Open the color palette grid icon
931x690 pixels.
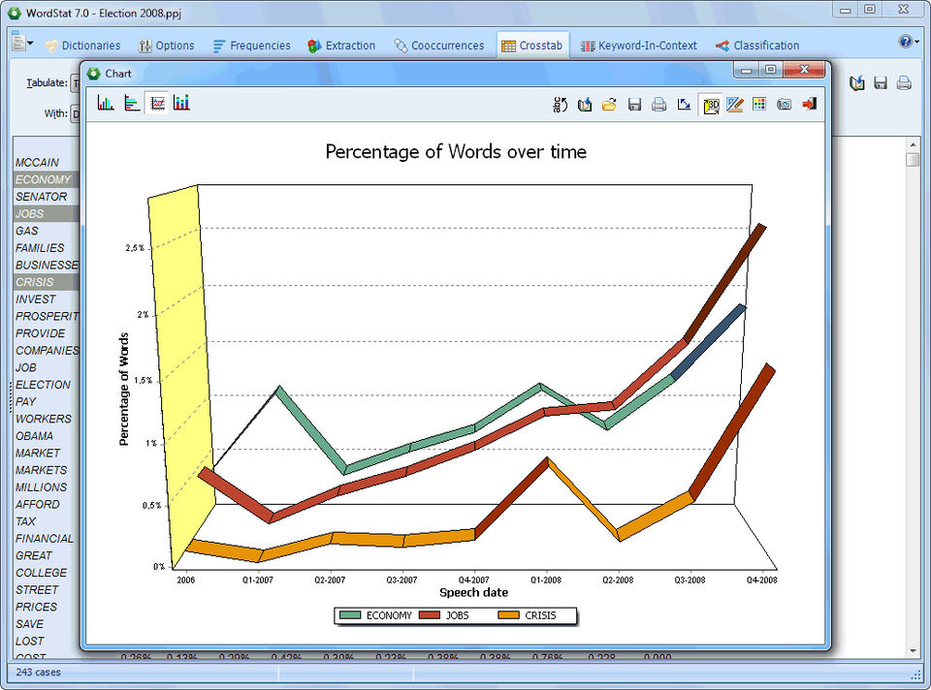point(758,105)
